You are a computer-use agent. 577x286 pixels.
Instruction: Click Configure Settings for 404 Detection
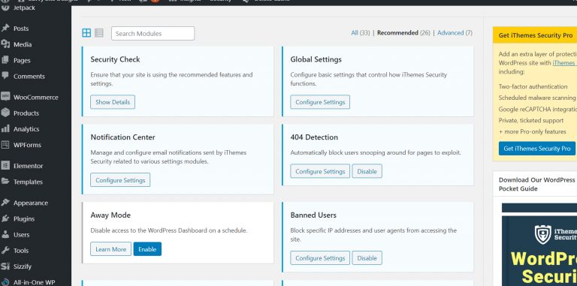click(320, 171)
